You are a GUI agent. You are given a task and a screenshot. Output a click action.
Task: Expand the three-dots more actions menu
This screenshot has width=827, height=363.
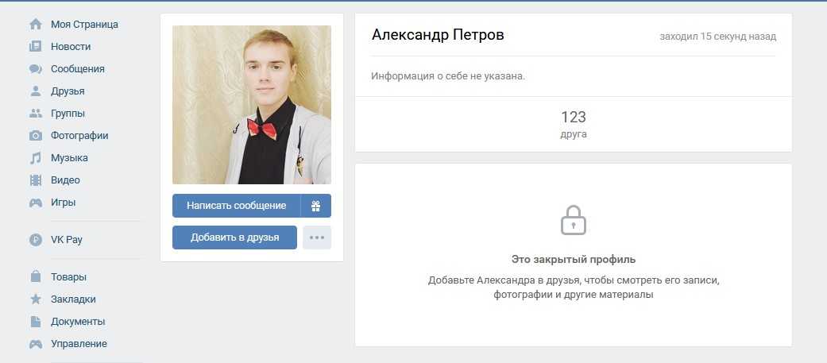pos(317,237)
